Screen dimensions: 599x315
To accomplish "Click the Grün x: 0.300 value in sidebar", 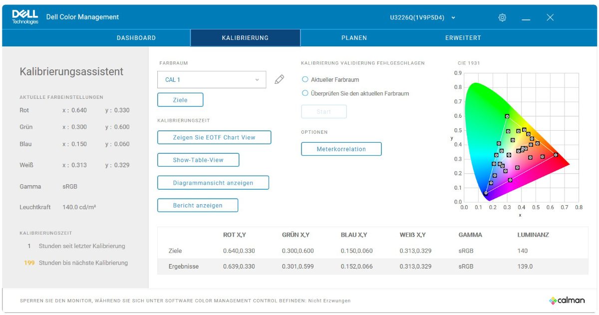I will point(74,127).
